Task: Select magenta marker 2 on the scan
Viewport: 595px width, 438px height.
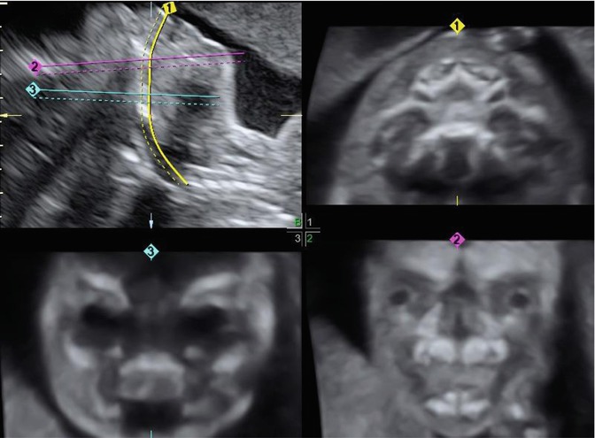Action: pos(35,67)
